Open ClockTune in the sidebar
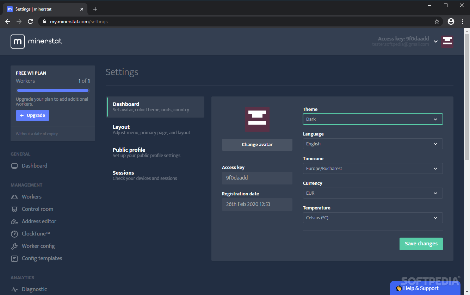Image resolution: width=470 pixels, height=295 pixels. [x=36, y=234]
